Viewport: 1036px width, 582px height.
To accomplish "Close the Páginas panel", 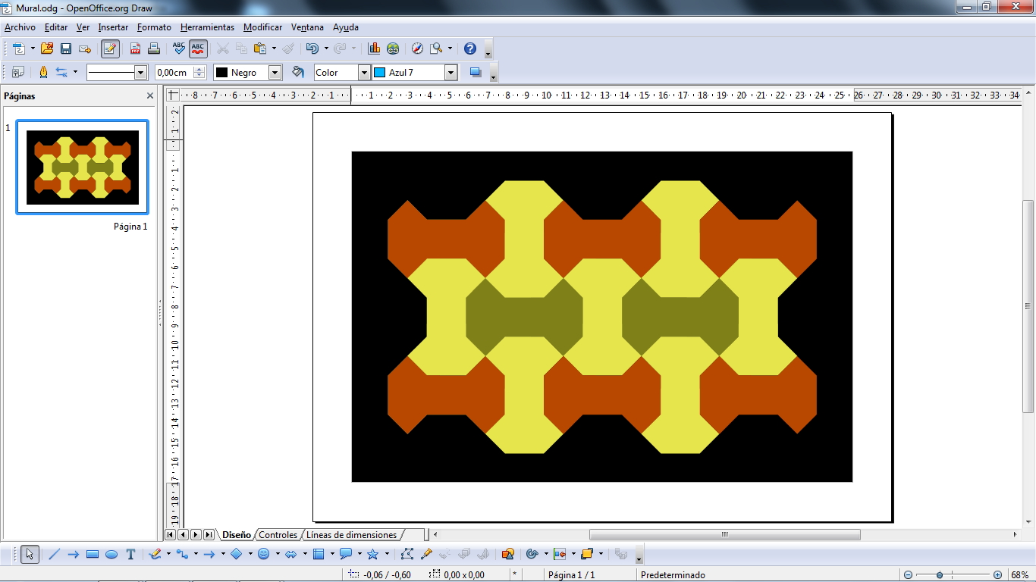I will (x=150, y=96).
